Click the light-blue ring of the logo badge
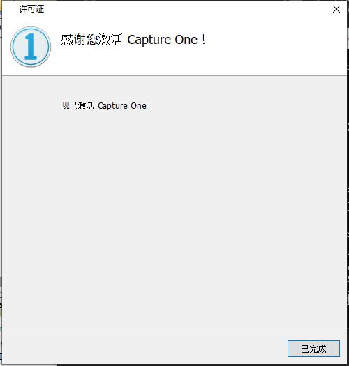This screenshot has width=349, height=366. coord(13,47)
